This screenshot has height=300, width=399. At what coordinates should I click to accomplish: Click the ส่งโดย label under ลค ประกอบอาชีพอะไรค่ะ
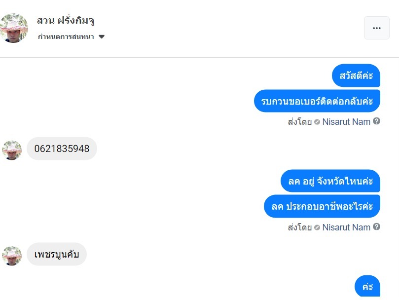coord(299,227)
